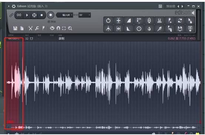Image resolution: width=205 pixels, height=135 pixels.
Task: Click the Undo circular arrow tool
Action: [x=108, y=20]
